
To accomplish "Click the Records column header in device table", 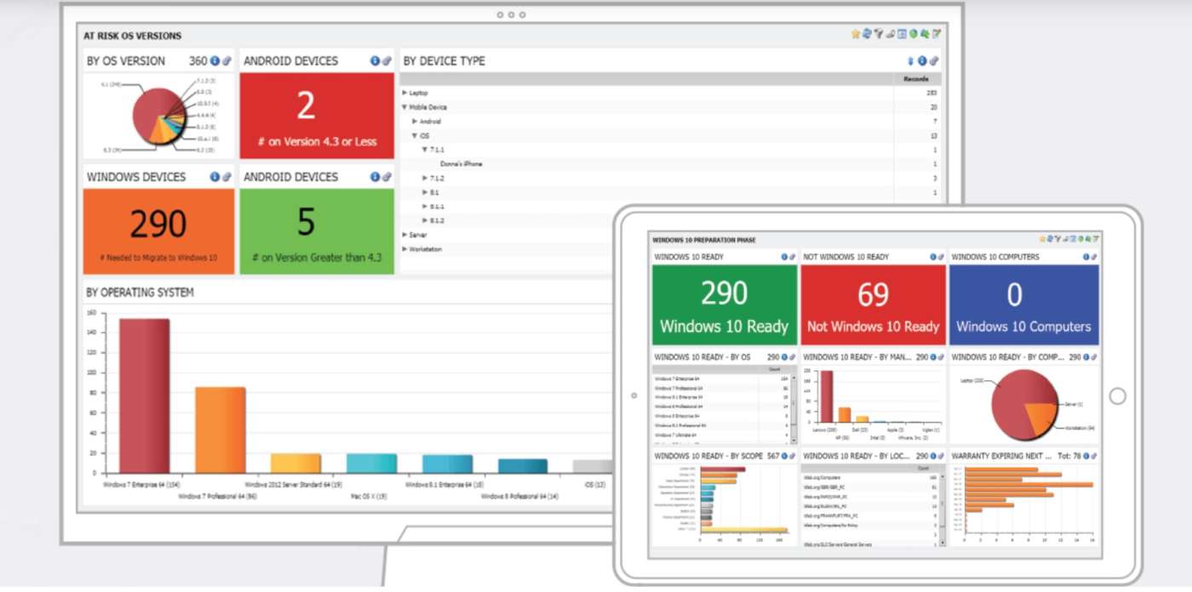I will pyautogui.click(x=915, y=79).
